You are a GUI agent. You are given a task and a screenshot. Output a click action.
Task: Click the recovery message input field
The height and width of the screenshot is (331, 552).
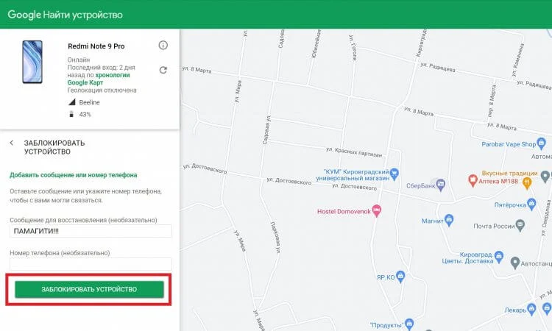coord(91,231)
